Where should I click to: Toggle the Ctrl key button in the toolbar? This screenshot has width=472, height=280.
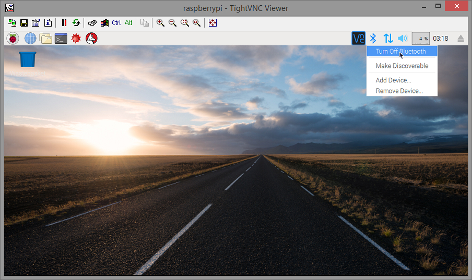pos(116,23)
